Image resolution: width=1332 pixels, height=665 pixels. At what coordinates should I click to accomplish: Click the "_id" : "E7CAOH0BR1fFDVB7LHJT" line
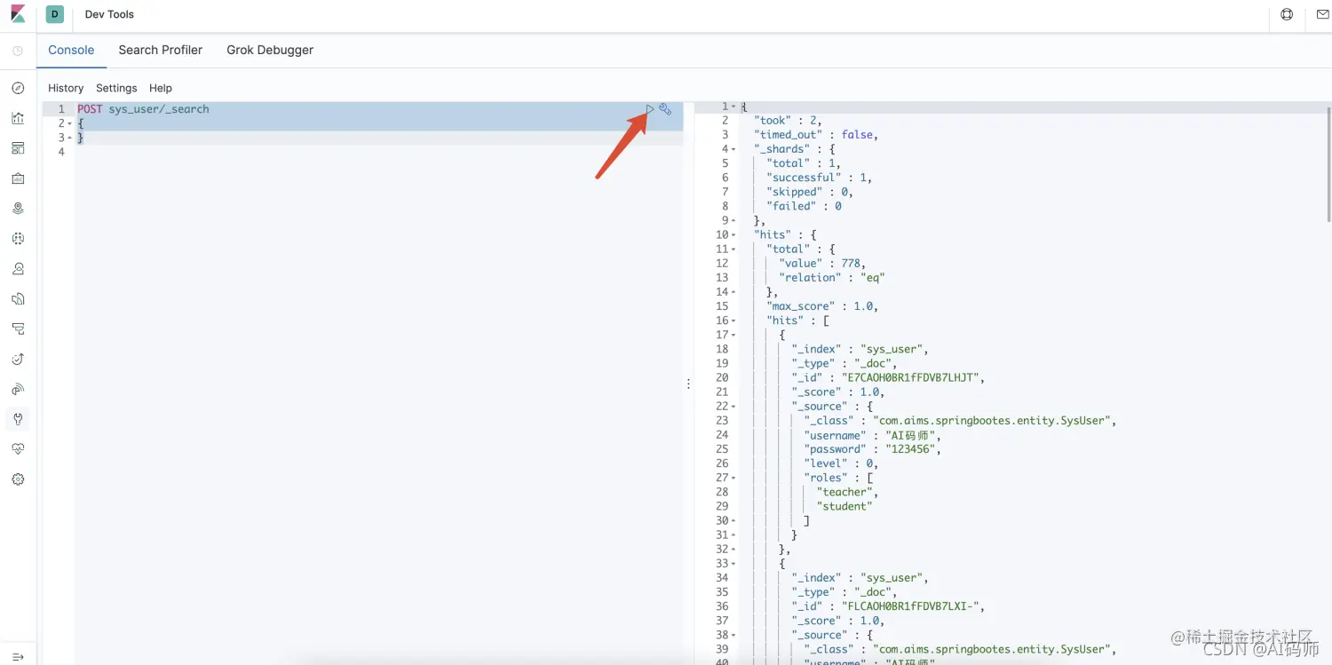pyautogui.click(x=889, y=378)
